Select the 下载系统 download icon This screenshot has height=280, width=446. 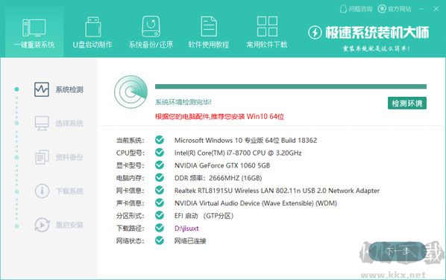click(x=42, y=191)
